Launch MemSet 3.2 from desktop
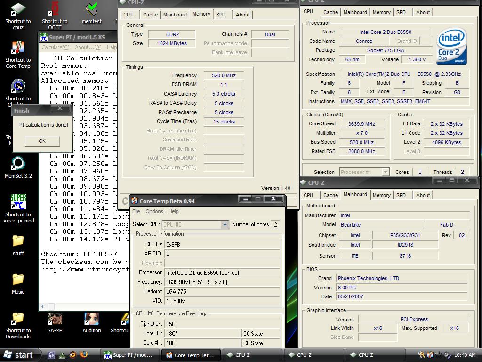The image size is (482, 362). coord(18,168)
